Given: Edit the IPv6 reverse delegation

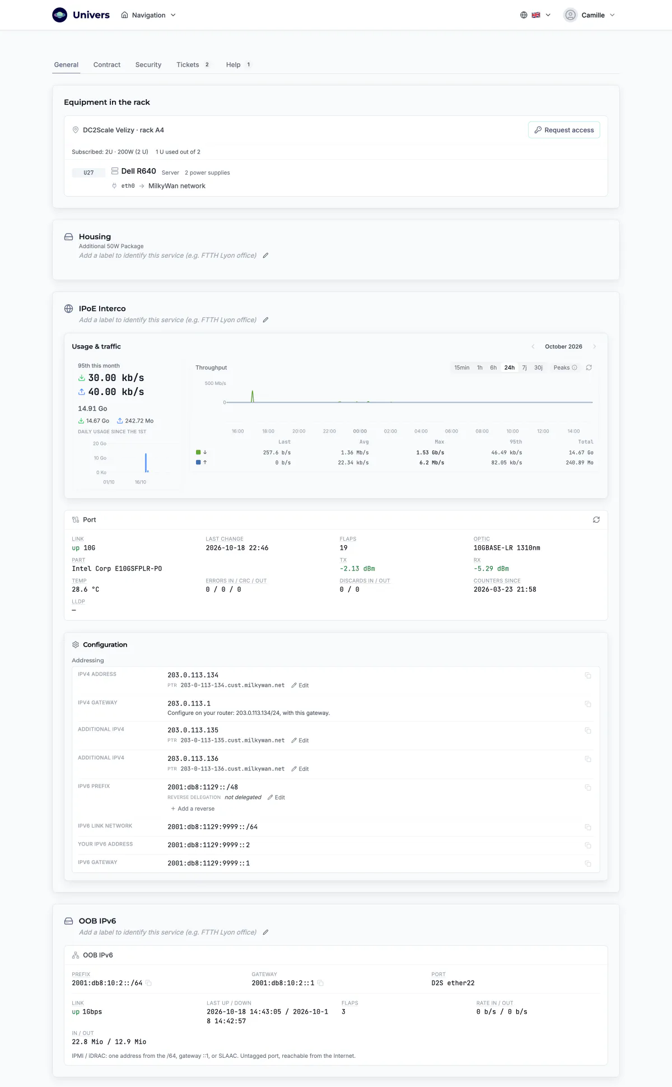Looking at the screenshot, I should (276, 797).
